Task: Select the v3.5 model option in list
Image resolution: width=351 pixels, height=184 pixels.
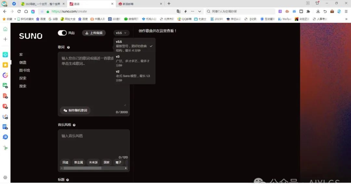Action: (x=134, y=46)
